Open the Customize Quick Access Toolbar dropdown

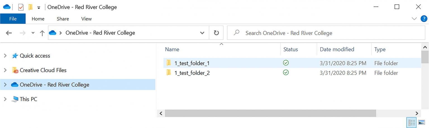(x=39, y=7)
